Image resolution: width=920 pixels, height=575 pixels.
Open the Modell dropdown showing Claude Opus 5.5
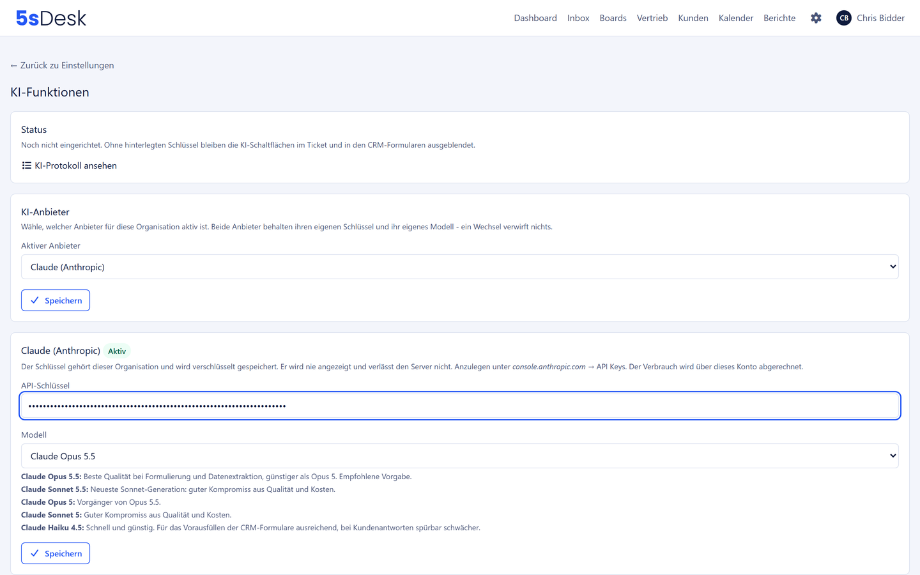[x=460, y=456]
